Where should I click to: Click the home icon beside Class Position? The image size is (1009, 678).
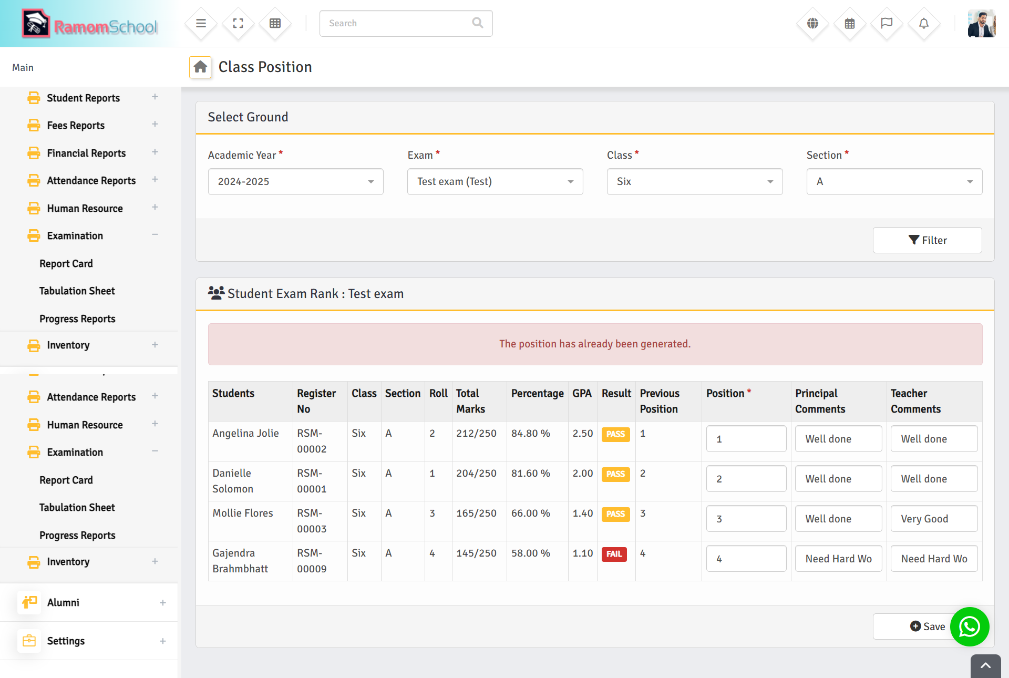(200, 67)
